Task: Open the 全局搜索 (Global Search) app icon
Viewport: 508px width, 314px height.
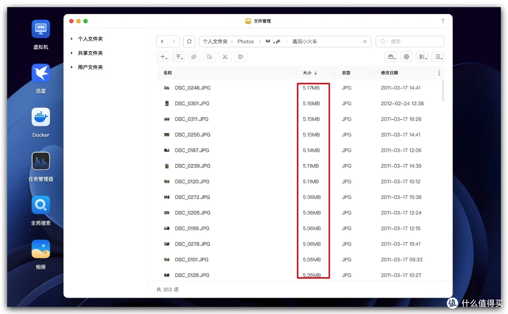Action: (x=41, y=205)
